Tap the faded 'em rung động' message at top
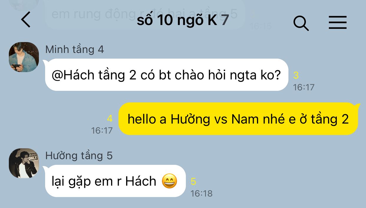This screenshot has height=208, width=366. pyautogui.click(x=144, y=14)
